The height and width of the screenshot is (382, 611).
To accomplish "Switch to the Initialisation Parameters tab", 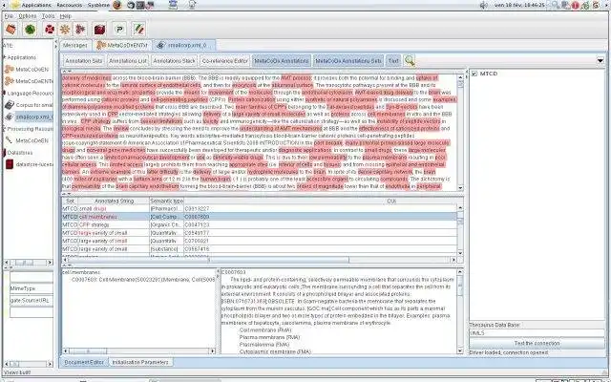I will click(140, 362).
